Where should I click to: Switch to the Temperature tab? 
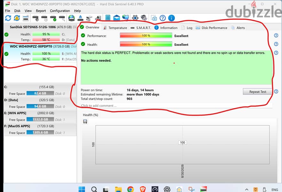[x=115, y=28]
